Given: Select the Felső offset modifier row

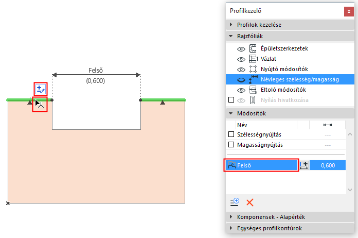Looking at the screenshot, I should [261, 165].
